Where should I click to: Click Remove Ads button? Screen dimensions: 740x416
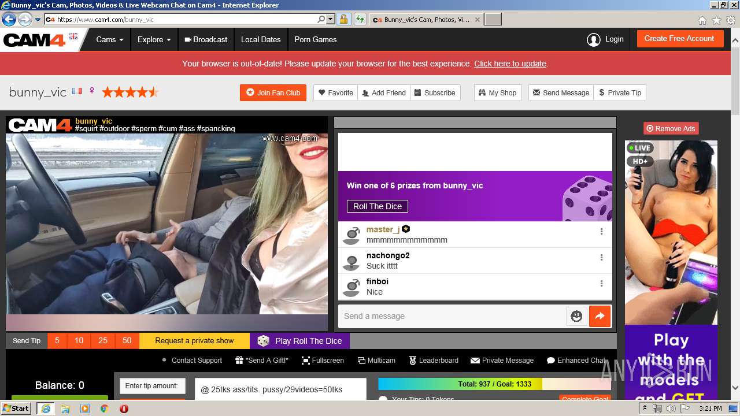click(671, 128)
